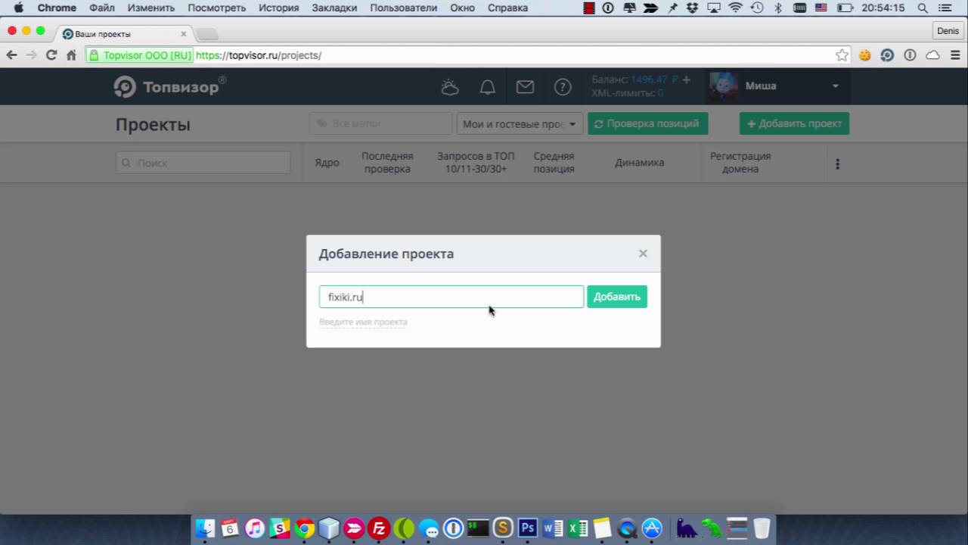Image resolution: width=968 pixels, height=545 pixels.
Task: Open the messages envelope icon
Action: (x=525, y=87)
